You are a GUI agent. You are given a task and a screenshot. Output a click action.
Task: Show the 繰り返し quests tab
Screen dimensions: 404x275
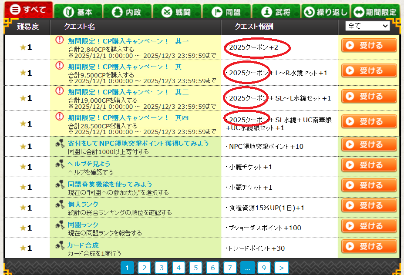point(326,12)
